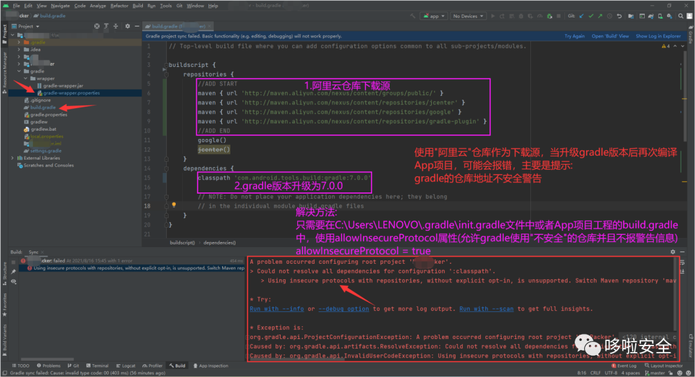Open the Problems tool tab
This screenshot has width=695, height=377.
point(49,365)
